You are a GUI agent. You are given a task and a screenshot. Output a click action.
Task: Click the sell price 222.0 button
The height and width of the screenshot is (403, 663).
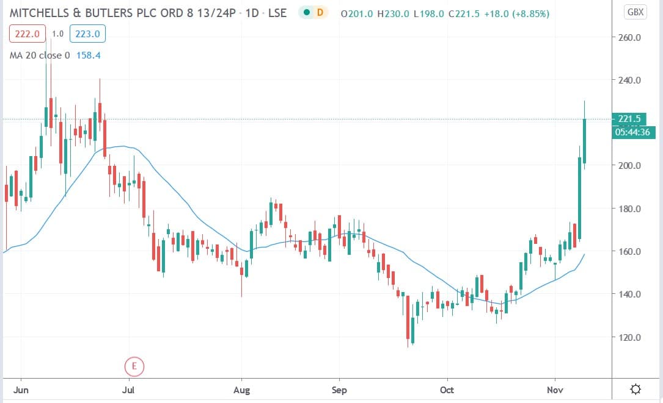[27, 34]
